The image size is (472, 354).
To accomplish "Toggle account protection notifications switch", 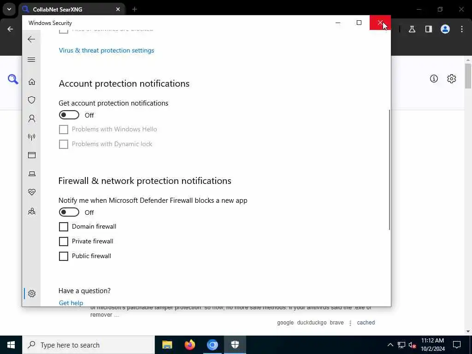I will [69, 115].
